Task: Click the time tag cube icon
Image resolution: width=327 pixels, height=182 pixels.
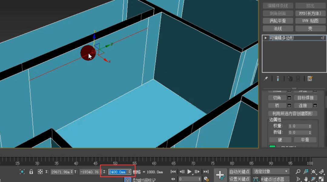Action: pyautogui.click(x=128, y=180)
